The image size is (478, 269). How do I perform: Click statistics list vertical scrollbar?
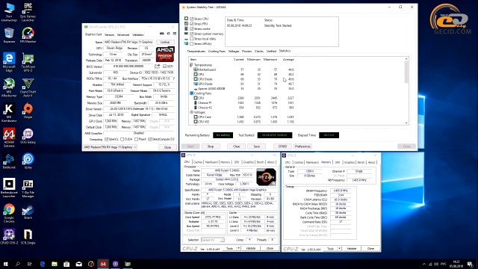(x=406, y=91)
